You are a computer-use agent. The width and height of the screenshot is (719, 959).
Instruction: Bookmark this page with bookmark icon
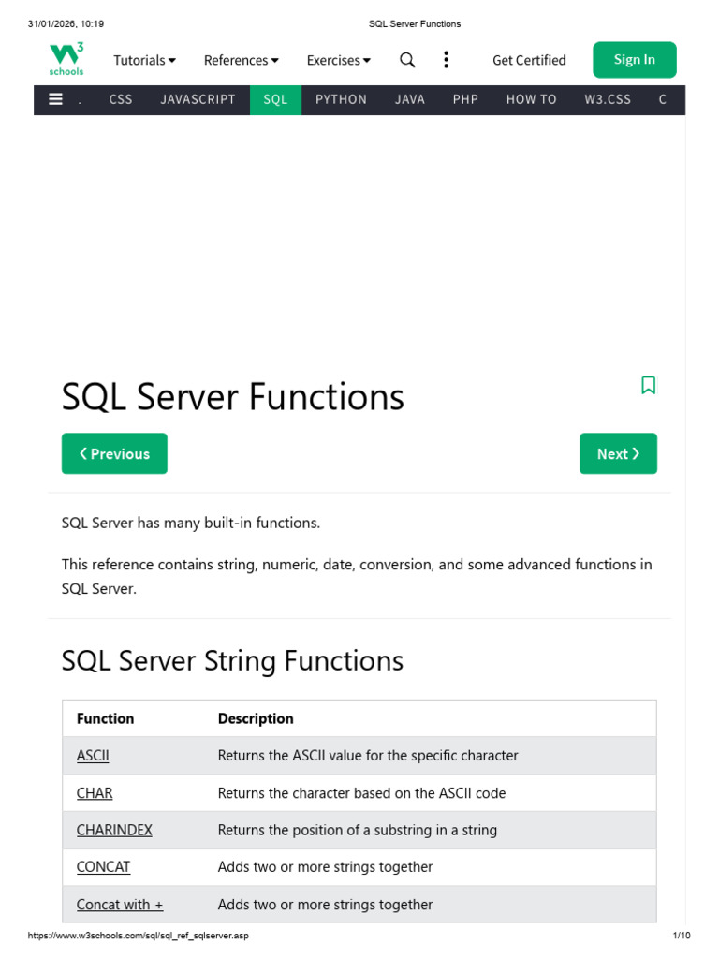tap(648, 385)
